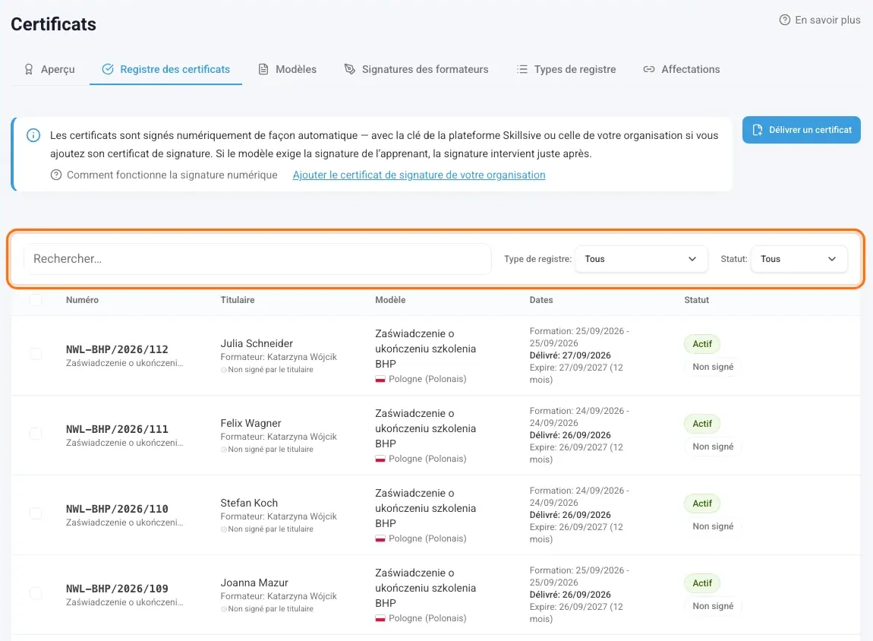Viewport: 873px width, 641px height.
Task: Click the Registre des certificats check icon
Action: coord(108,69)
